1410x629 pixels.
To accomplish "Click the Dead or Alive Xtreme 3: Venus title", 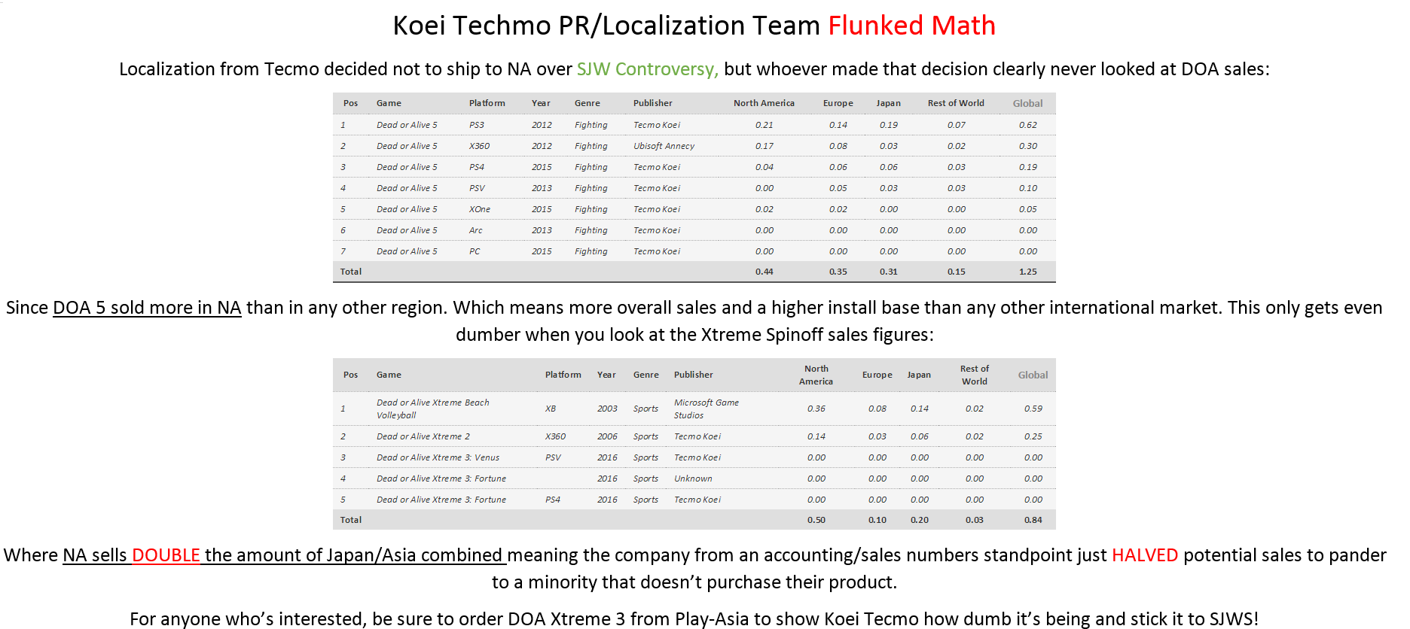I will (438, 457).
